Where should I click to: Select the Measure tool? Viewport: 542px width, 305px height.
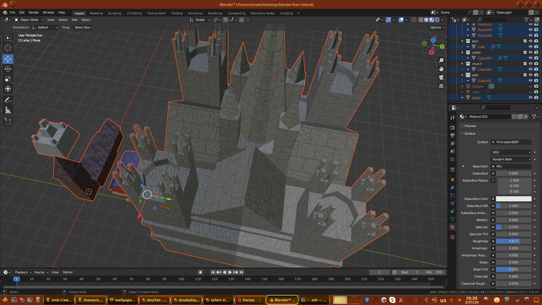pyautogui.click(x=8, y=110)
